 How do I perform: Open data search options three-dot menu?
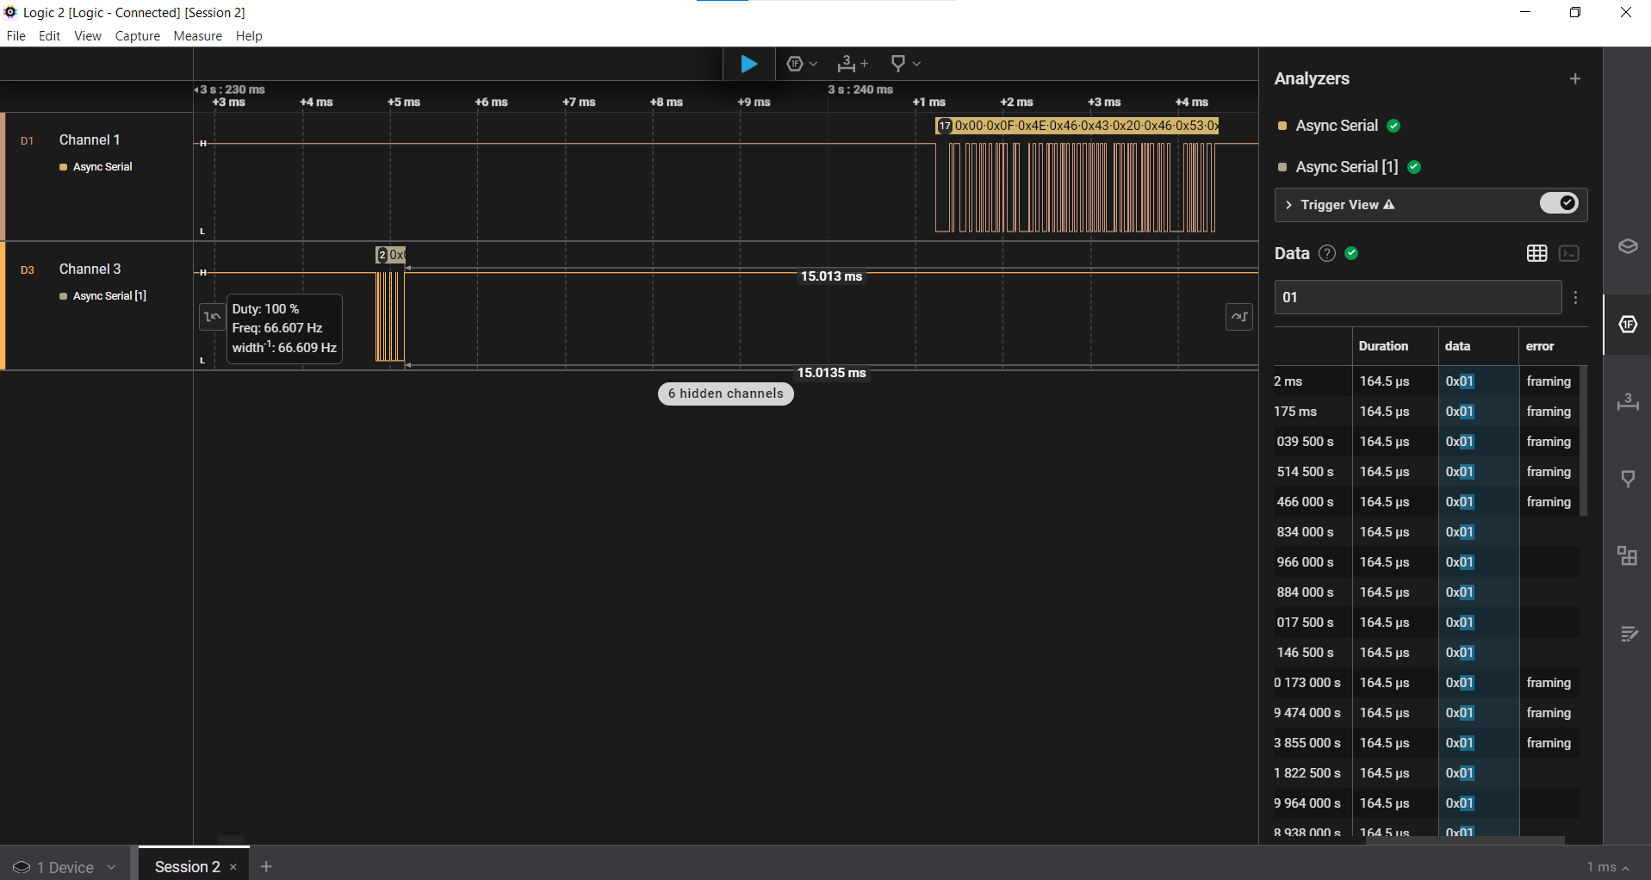pos(1576,297)
